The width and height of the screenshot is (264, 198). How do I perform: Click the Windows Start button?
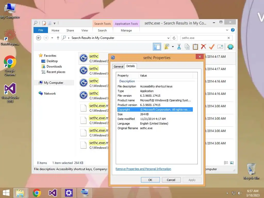point(6,193)
